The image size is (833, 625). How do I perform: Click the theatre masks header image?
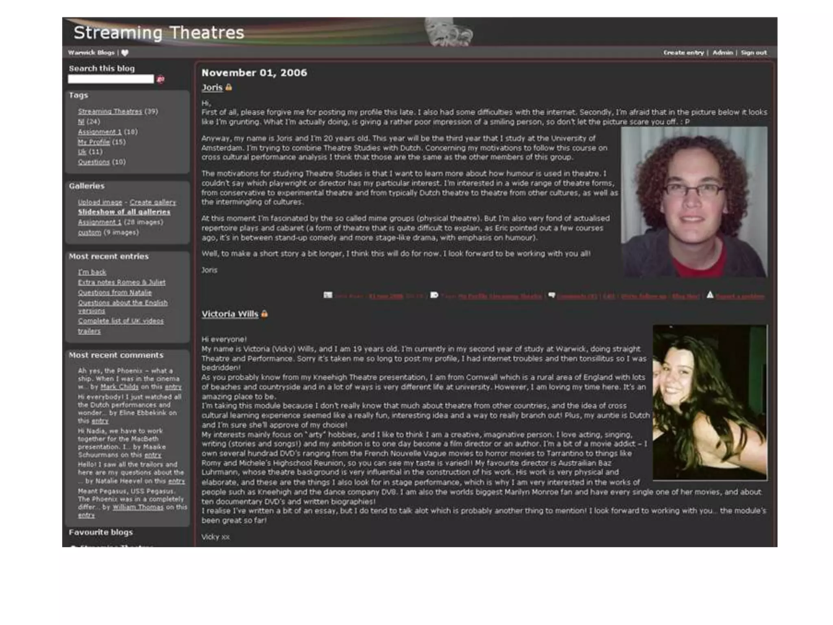(x=448, y=32)
